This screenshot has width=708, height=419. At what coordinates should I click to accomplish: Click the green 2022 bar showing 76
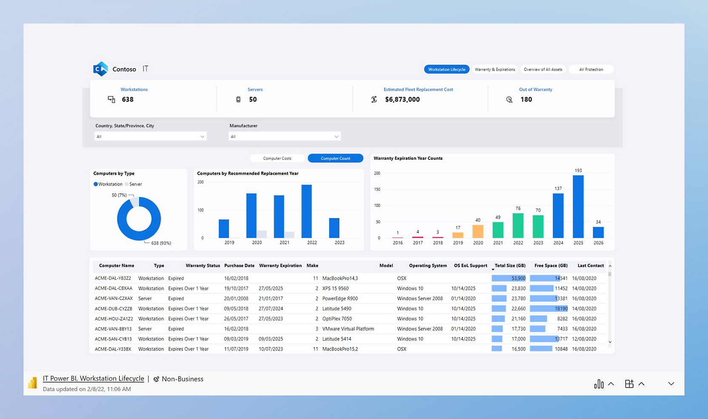518,226
